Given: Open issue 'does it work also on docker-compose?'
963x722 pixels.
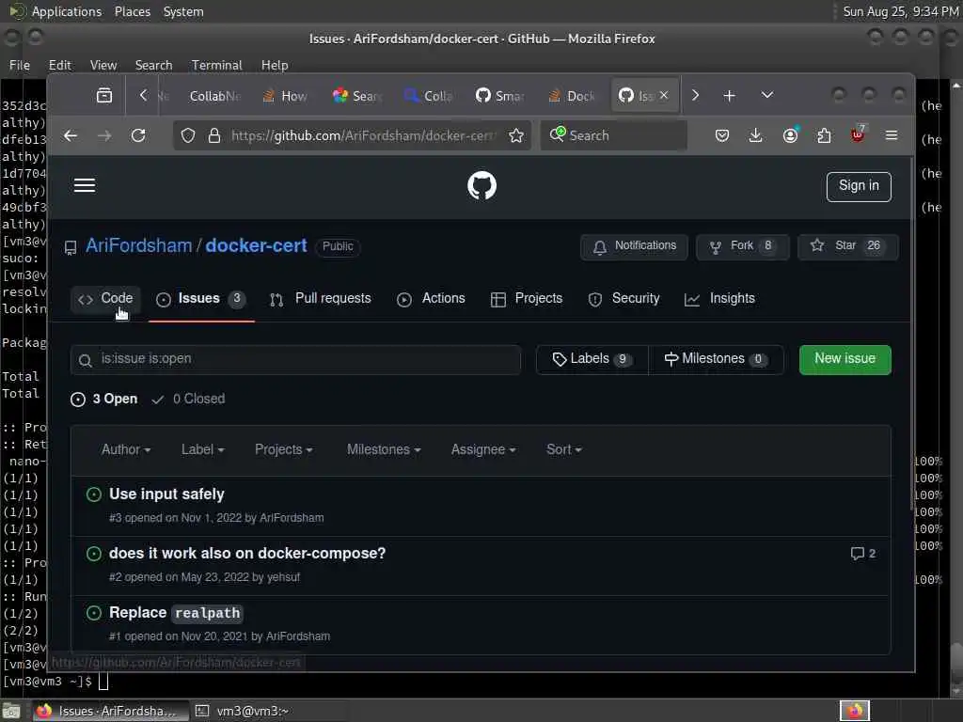Looking at the screenshot, I should (x=247, y=554).
